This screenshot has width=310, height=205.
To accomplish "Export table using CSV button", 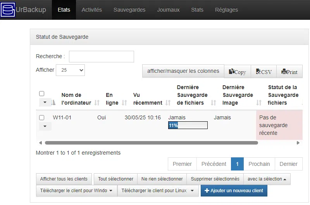I will tap(264, 72).
